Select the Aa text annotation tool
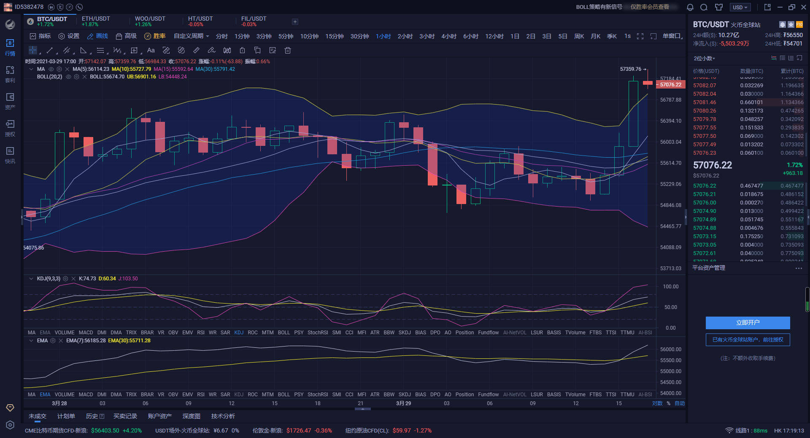Screen dimensions: 810x438 pyautogui.click(x=151, y=50)
